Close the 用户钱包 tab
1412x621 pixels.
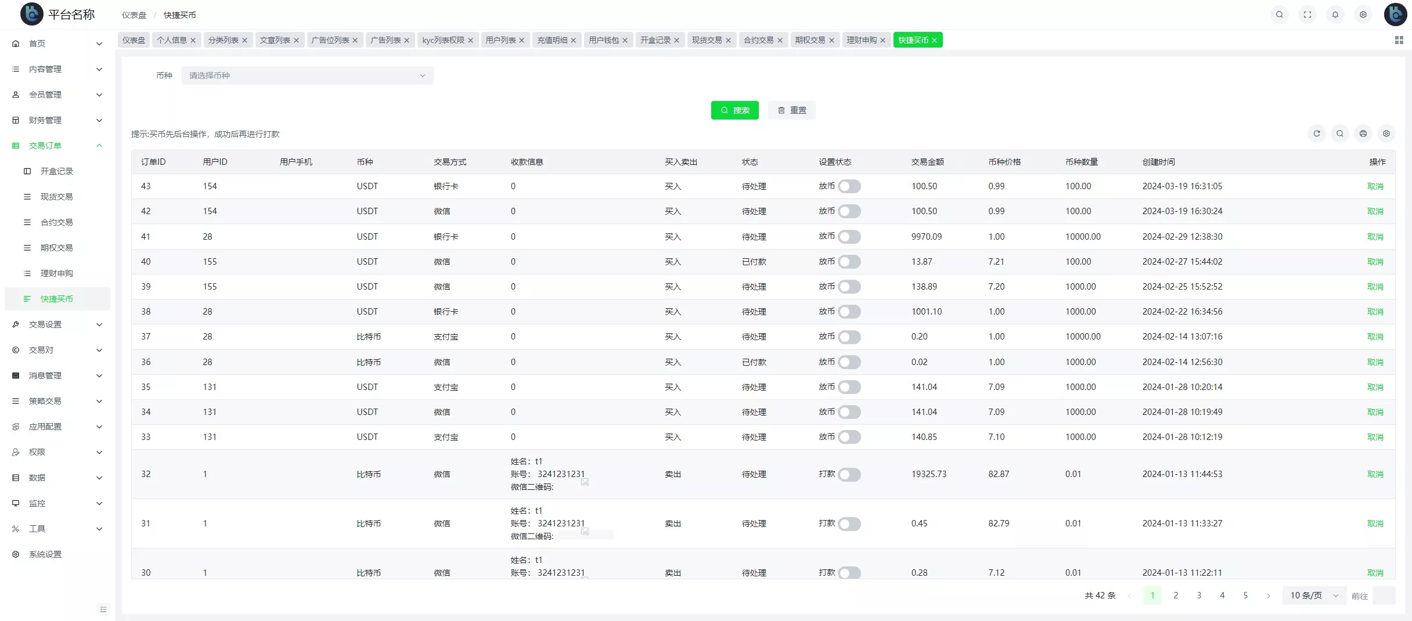[625, 41]
